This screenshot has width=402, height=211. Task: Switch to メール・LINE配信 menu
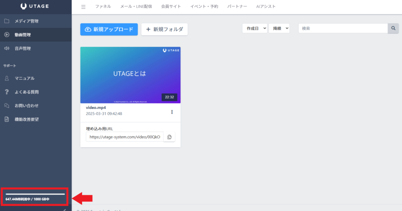pos(136,7)
